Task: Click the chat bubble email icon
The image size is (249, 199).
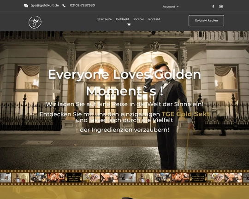Action: [26, 6]
